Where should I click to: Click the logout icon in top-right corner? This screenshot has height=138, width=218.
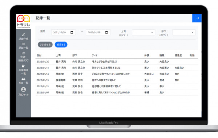[197, 18]
